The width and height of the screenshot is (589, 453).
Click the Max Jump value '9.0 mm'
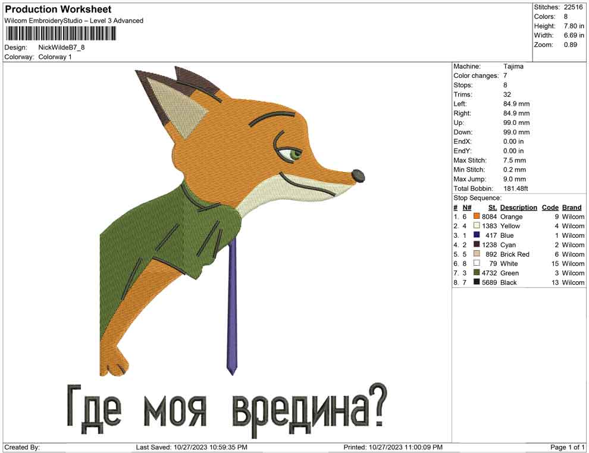[515, 179]
